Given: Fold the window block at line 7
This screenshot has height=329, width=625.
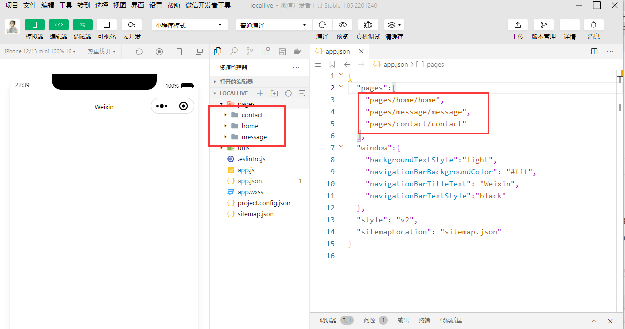Looking at the screenshot, I should tap(341, 147).
